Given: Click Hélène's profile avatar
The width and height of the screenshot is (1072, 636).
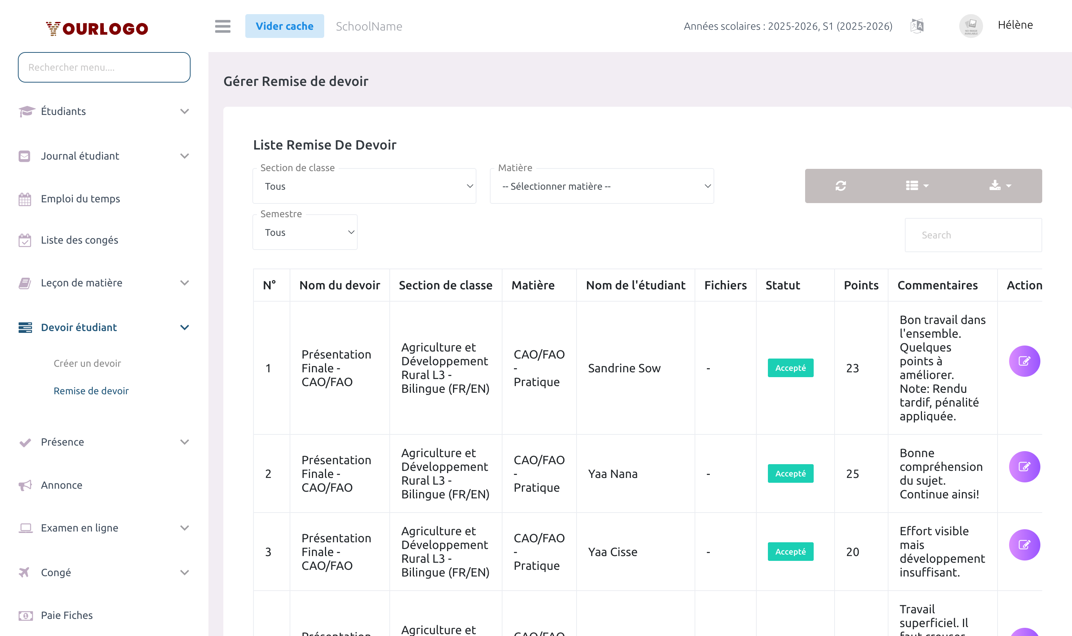Looking at the screenshot, I should (970, 26).
